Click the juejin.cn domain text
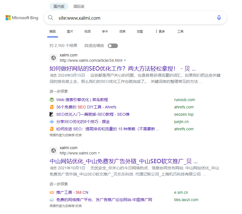The height and width of the screenshot is (214, 242). (x=181, y=122)
